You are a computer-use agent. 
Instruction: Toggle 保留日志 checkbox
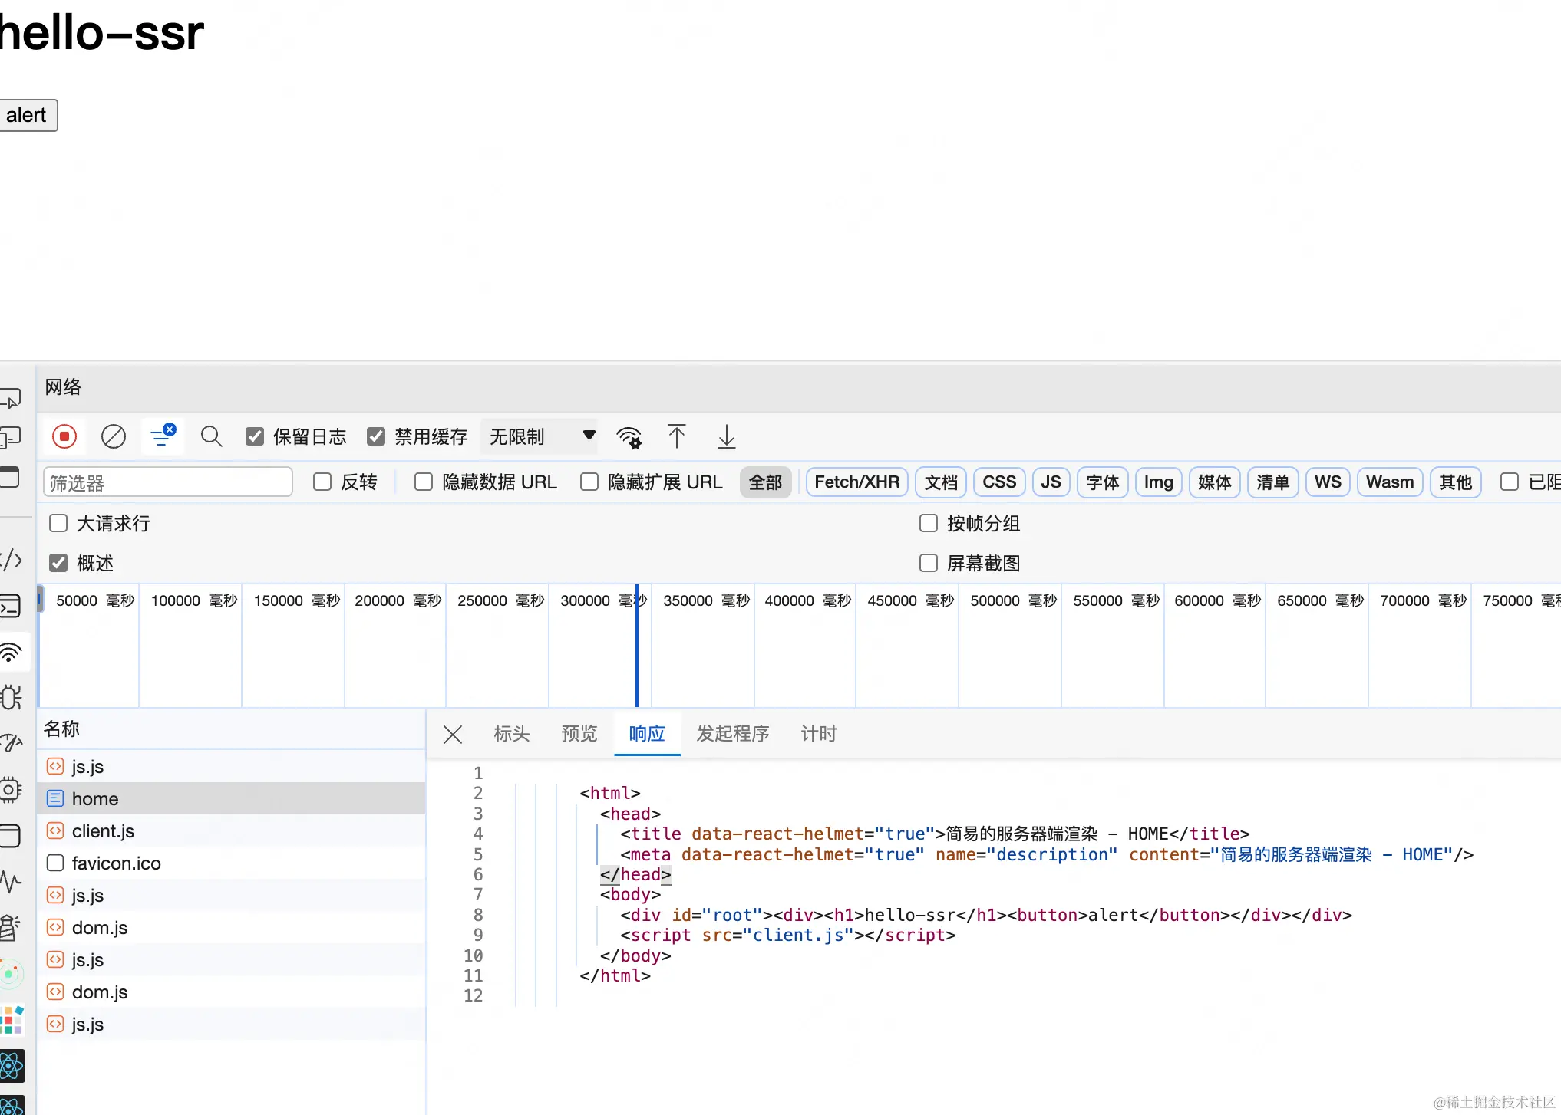coord(255,436)
